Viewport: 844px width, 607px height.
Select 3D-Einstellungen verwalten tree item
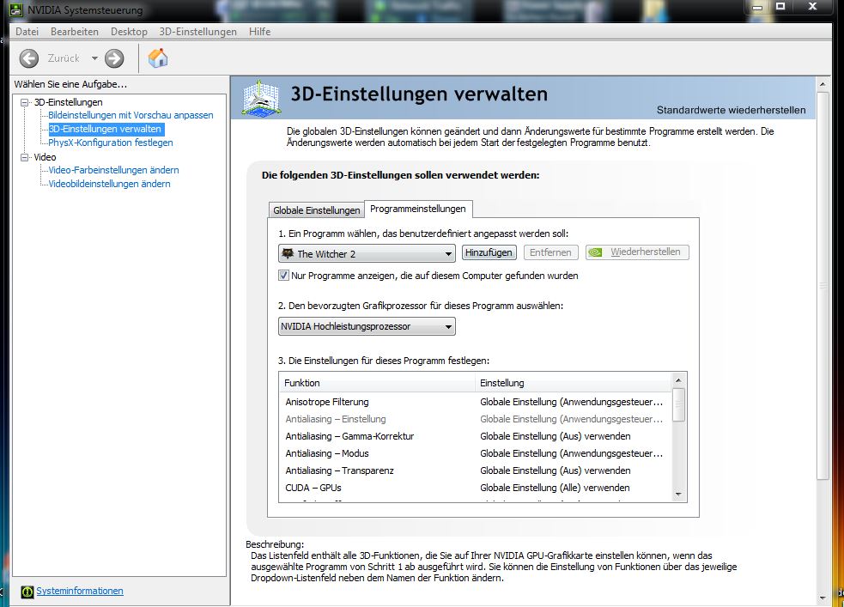(105, 129)
